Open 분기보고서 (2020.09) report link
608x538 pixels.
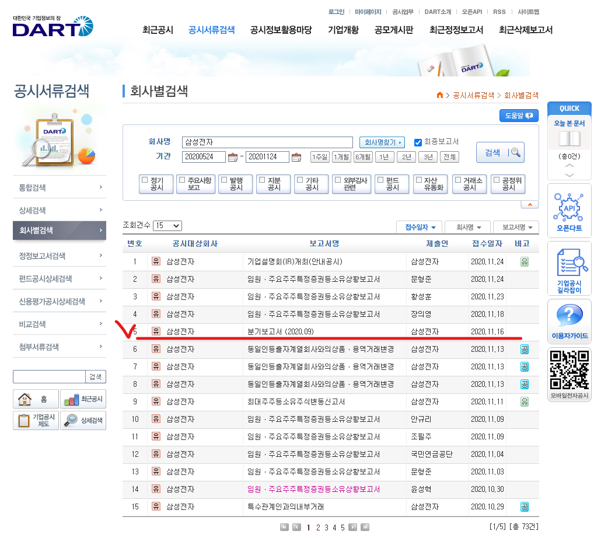tap(281, 331)
